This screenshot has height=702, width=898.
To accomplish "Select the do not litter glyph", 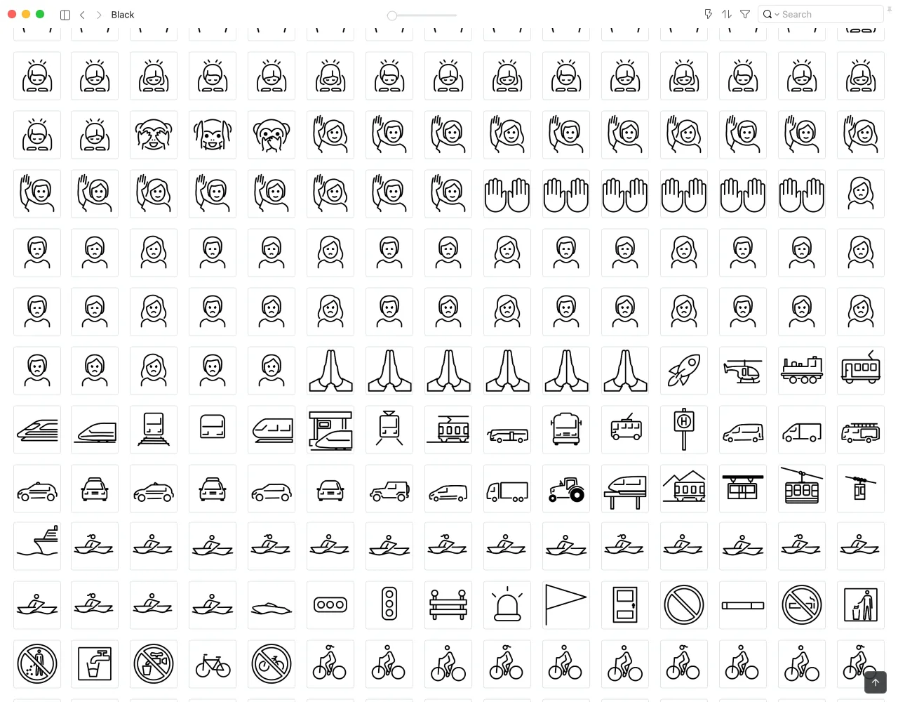I will [37, 664].
